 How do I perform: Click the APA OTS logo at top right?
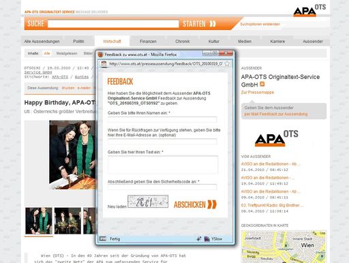[309, 11]
